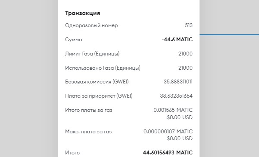Select the Макс. плата за газ label
This screenshot has height=157, width=259.
coord(88,132)
